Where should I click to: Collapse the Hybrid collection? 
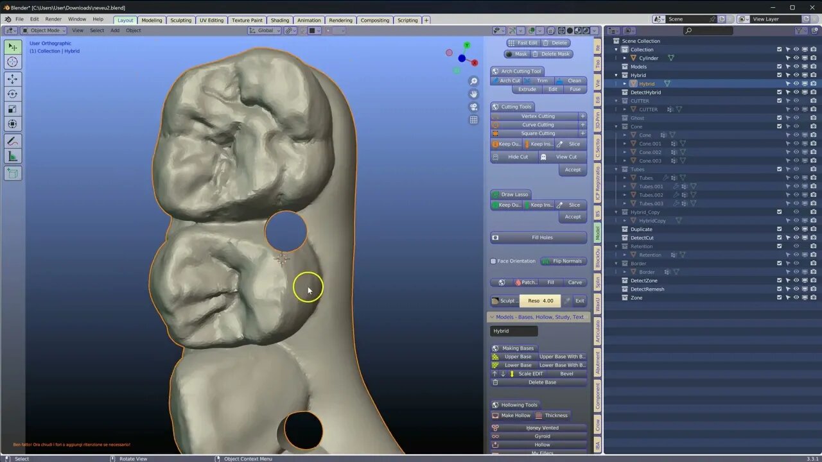click(616, 75)
